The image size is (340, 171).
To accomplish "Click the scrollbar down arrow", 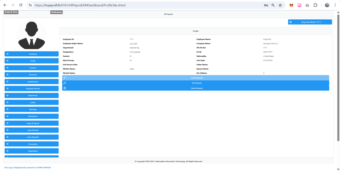I will coord(338,169).
